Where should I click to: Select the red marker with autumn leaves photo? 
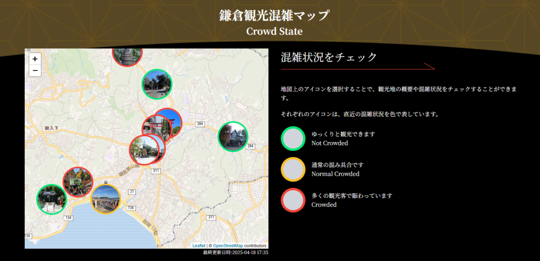tap(78, 181)
